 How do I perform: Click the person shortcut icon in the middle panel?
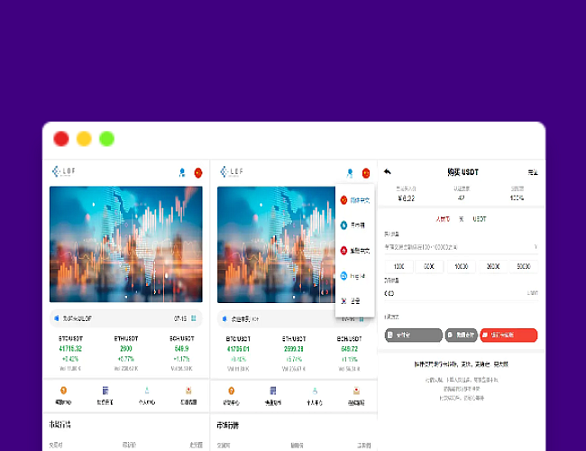click(315, 391)
